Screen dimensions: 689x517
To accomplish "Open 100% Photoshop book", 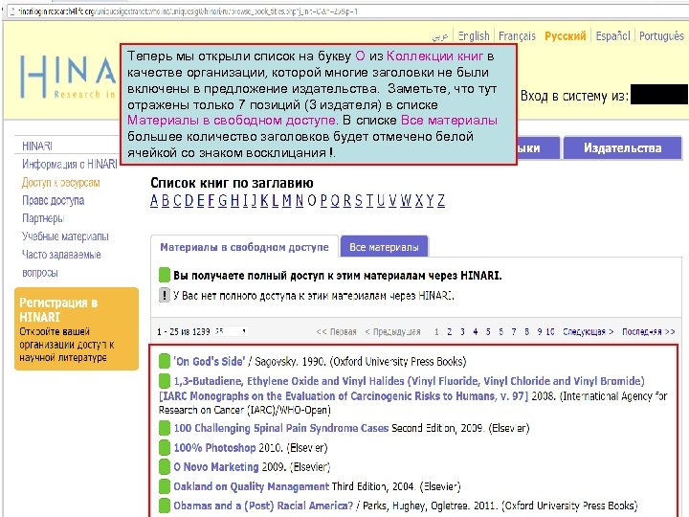I will (x=214, y=448).
